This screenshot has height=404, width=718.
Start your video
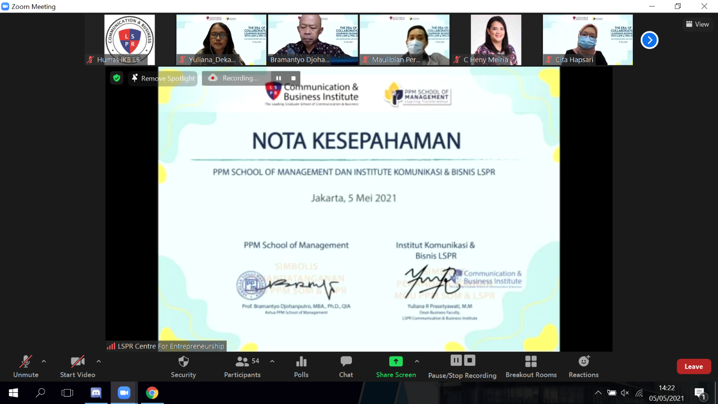click(x=77, y=366)
